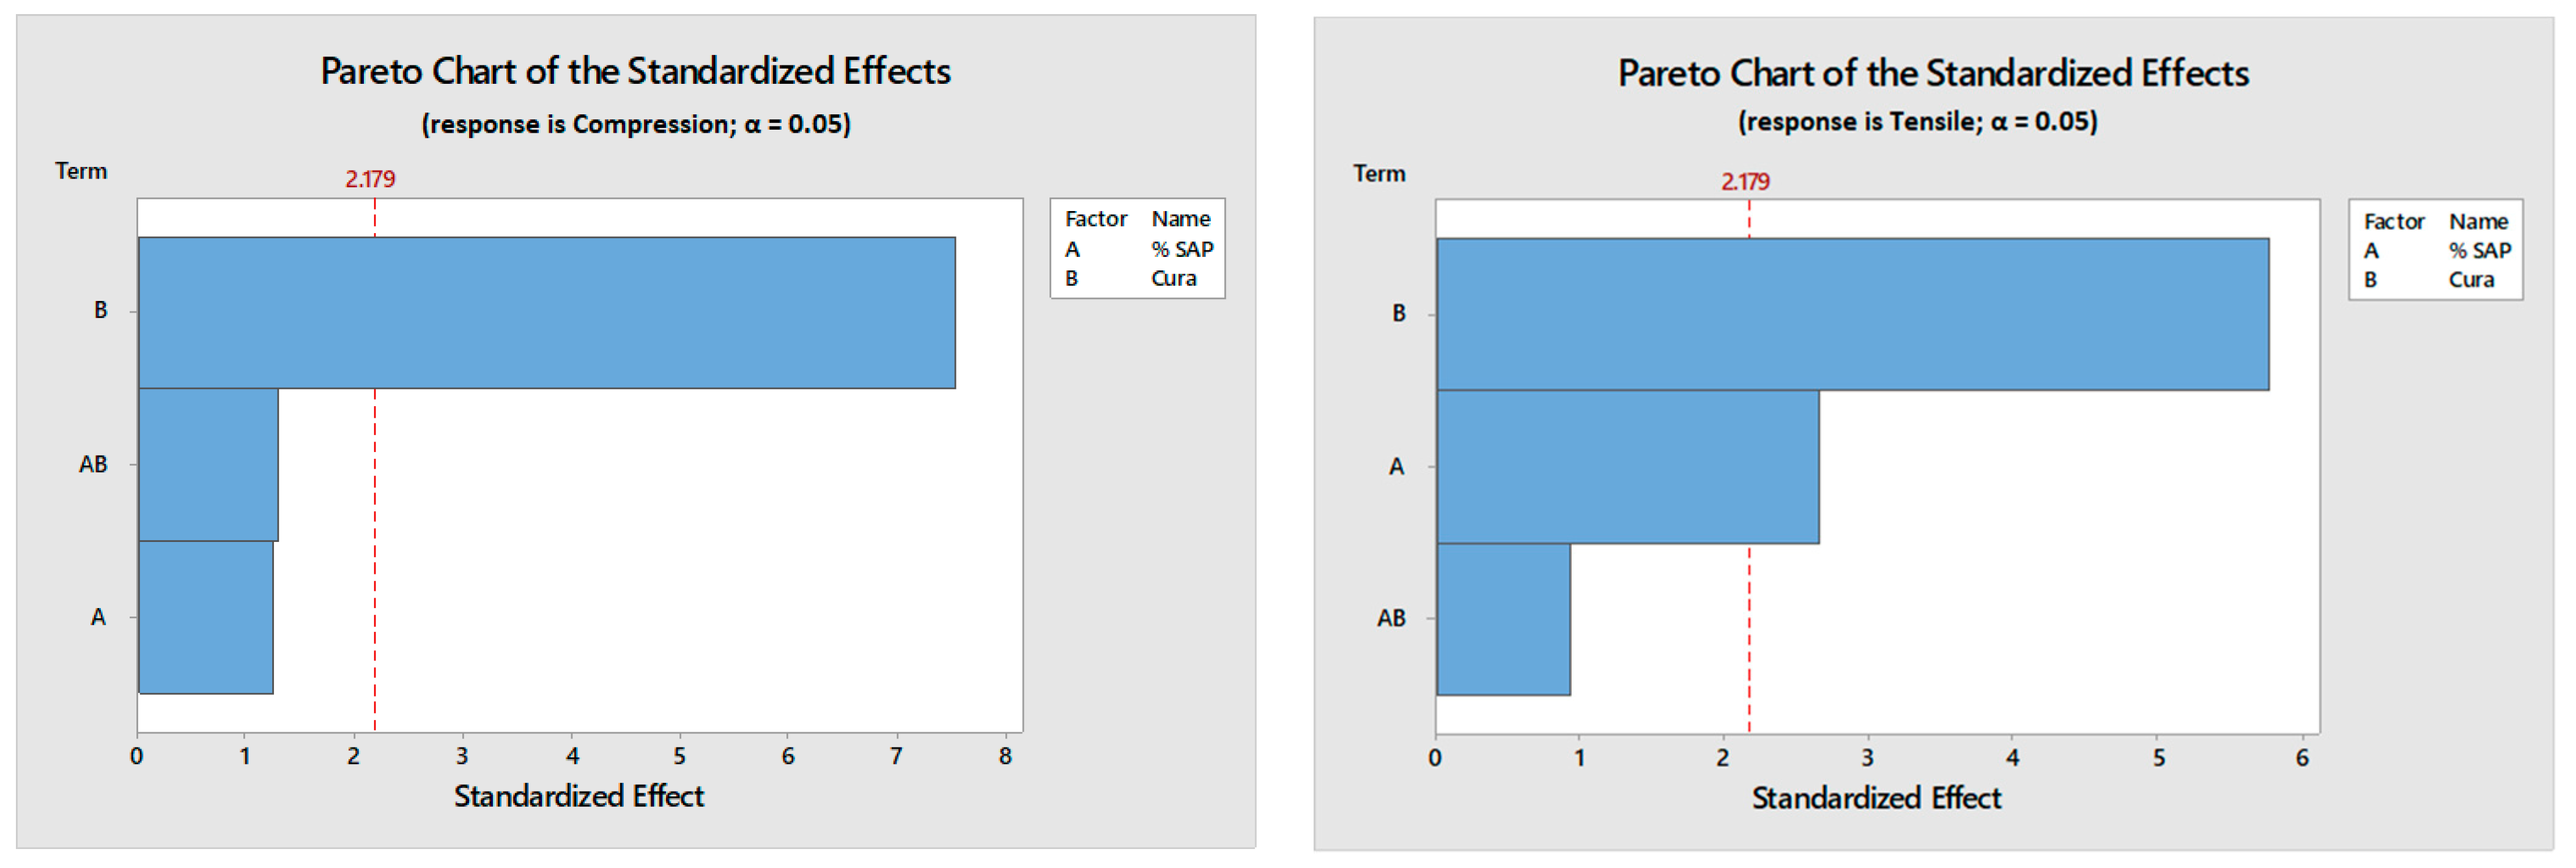Click the 2.179 reference label on Tensile chart
The height and width of the screenshot is (868, 2576).
point(1745,182)
